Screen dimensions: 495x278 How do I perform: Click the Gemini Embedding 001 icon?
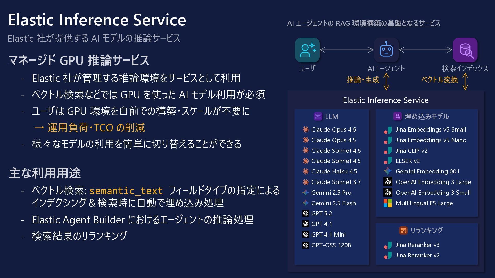388,171
